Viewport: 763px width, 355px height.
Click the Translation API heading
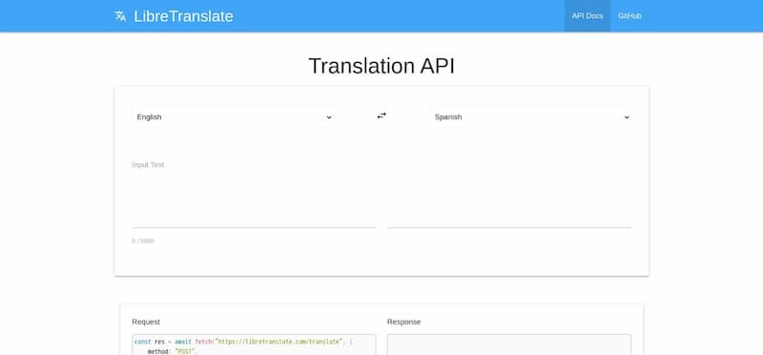point(381,66)
